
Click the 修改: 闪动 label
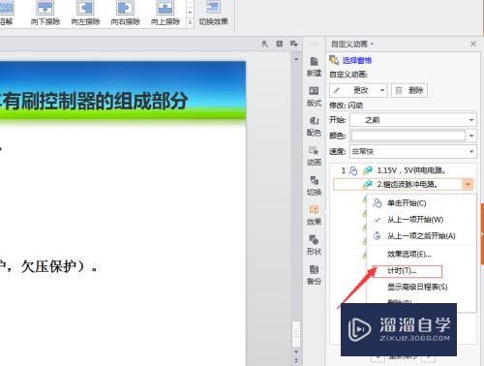346,106
